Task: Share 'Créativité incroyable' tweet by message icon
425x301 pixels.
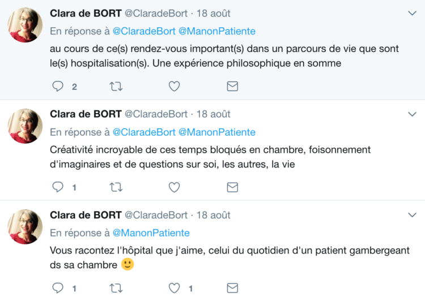Action: (232, 187)
